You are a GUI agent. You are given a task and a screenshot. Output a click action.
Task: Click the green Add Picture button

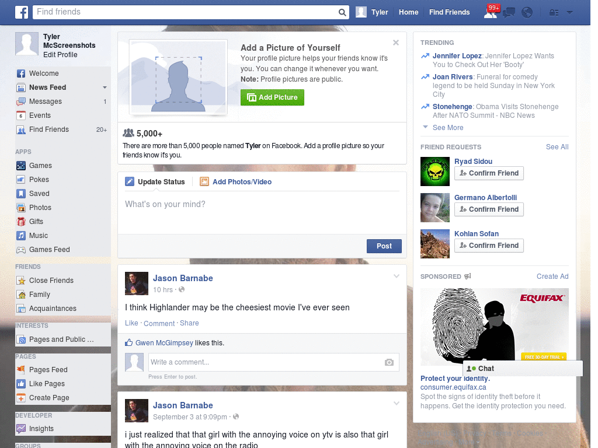tap(272, 97)
